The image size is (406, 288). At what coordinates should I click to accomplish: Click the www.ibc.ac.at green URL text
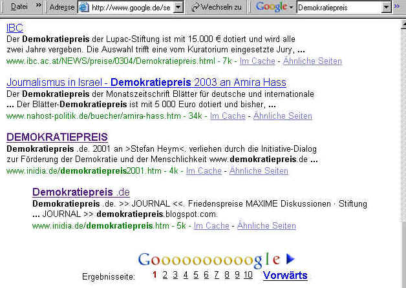coord(111,61)
